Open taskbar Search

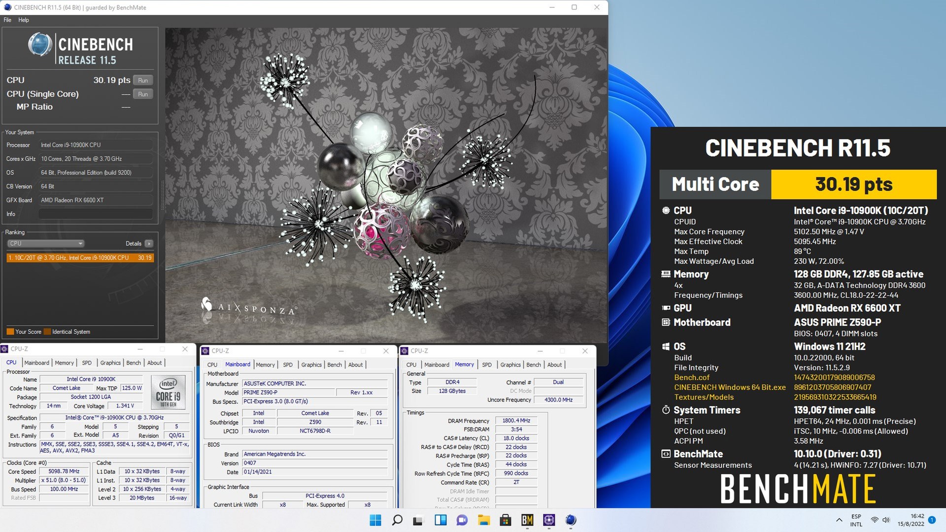[397, 520]
